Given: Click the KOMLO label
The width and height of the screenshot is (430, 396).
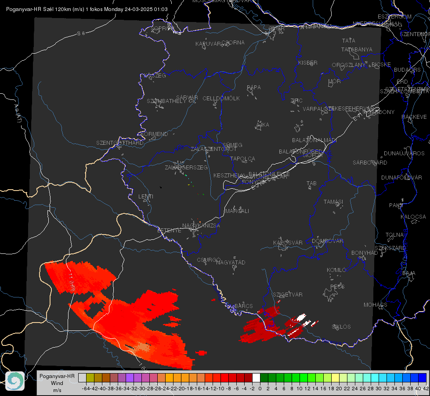Looking at the screenshot, I should (336, 270).
